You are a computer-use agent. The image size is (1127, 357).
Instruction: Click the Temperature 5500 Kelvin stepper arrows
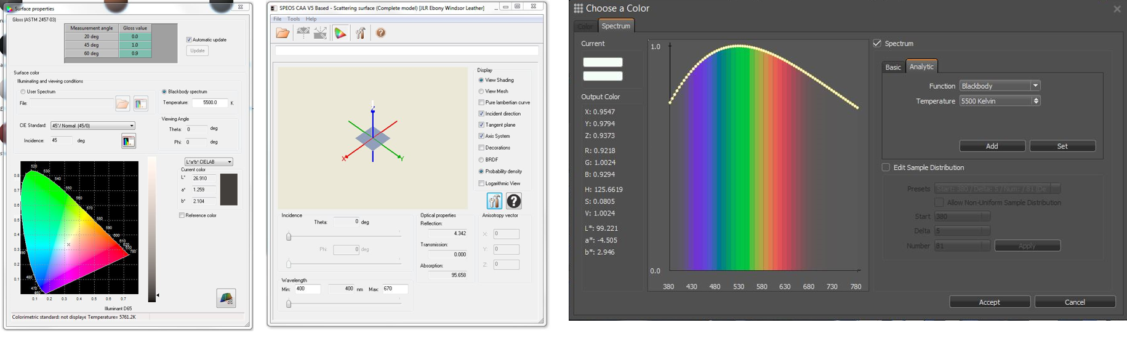(1036, 101)
